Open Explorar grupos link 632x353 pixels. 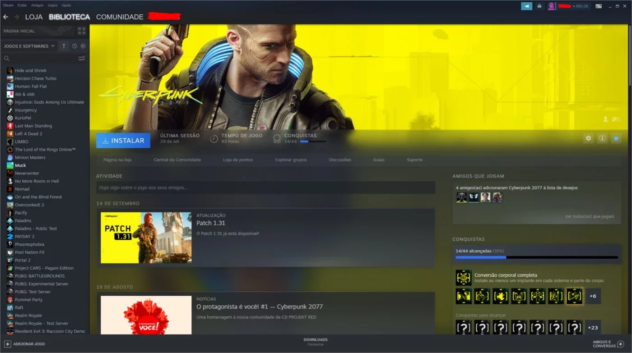coord(291,160)
